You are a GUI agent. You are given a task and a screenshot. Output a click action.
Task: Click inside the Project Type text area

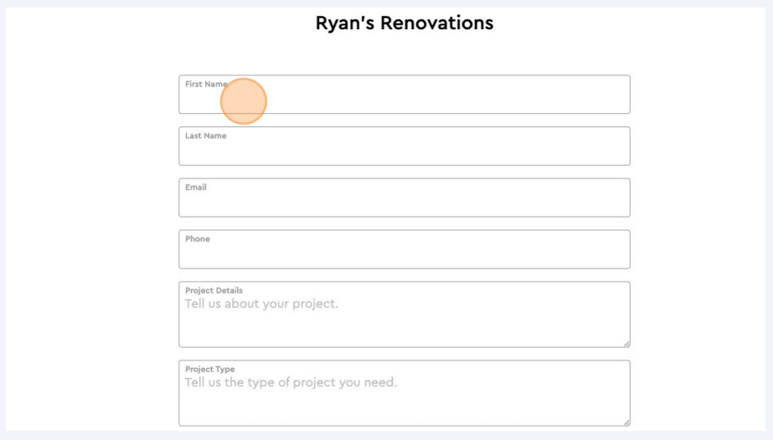click(x=404, y=403)
